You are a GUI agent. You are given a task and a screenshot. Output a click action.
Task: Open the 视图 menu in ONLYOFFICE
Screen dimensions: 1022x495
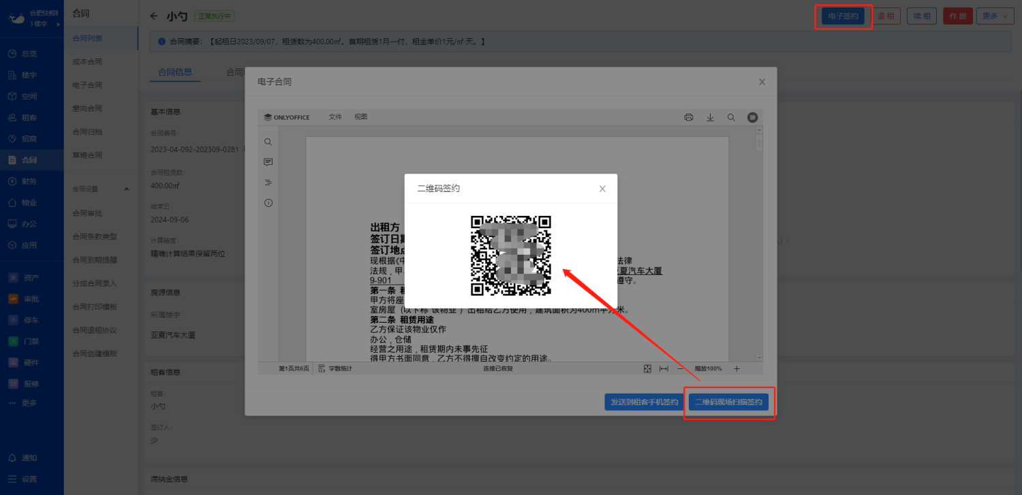[x=361, y=117]
